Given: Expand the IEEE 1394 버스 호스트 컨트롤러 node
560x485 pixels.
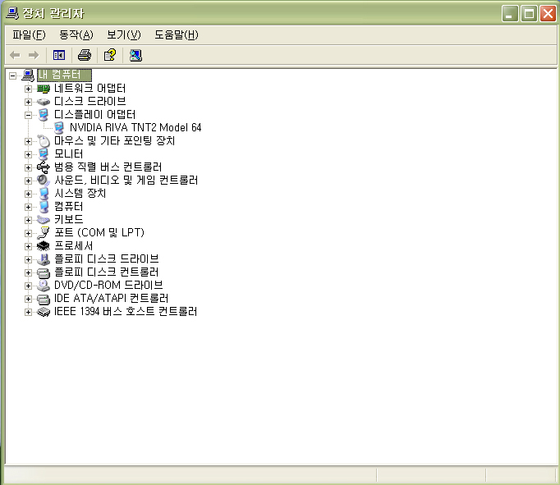Looking at the screenshot, I should tap(28, 312).
